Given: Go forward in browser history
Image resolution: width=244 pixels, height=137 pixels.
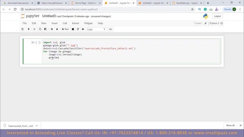Looking at the screenshot, I should pyautogui.click(x=10, y=9).
